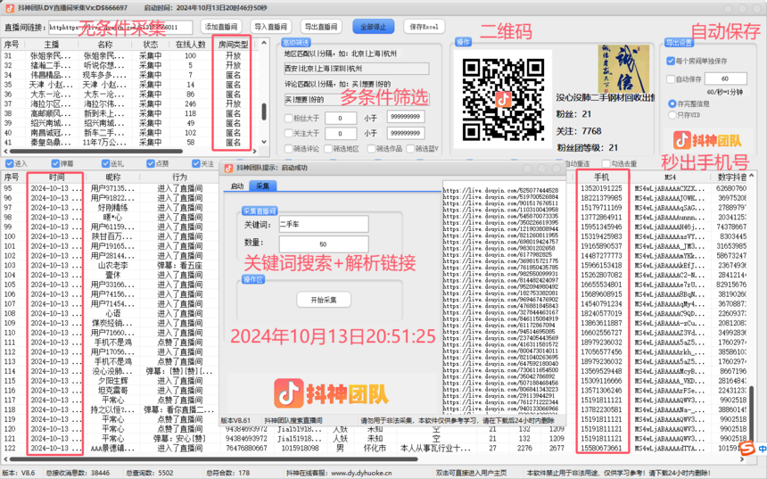Viewport: 767px width, 479px height.
Task: Click the right arrow of room list horizontal scrollbar
Action: [x=254, y=151]
